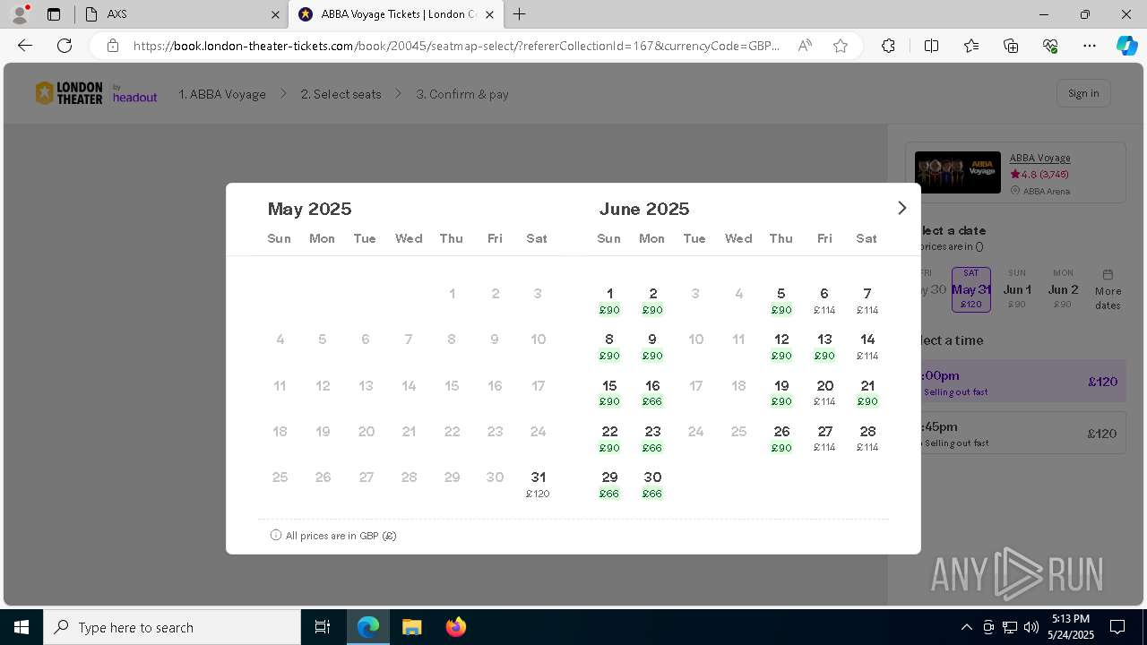Select June 23 priced £66
The height and width of the screenshot is (645, 1147).
(652, 438)
